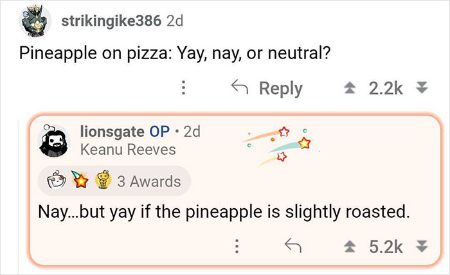Screen dimensions: 450x275
Task: Click the reply arrow under lionsgate's comment
Action: pos(293,245)
